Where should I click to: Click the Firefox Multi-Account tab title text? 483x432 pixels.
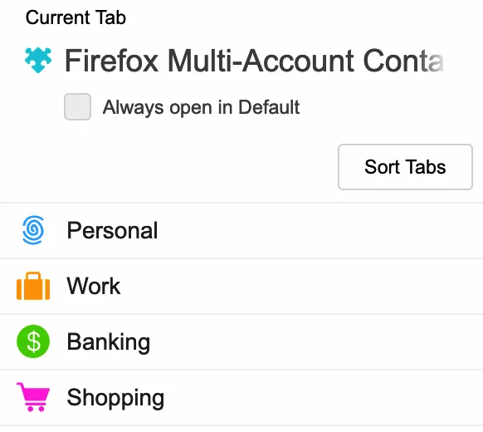click(x=254, y=61)
